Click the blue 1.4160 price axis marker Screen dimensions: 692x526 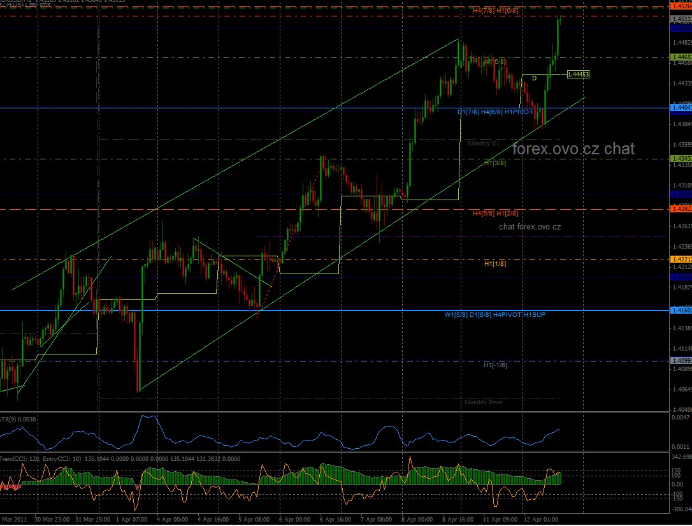point(681,310)
